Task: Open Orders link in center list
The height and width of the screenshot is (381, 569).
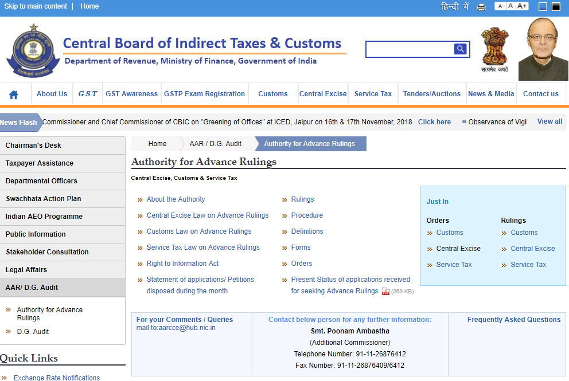Action: (302, 264)
